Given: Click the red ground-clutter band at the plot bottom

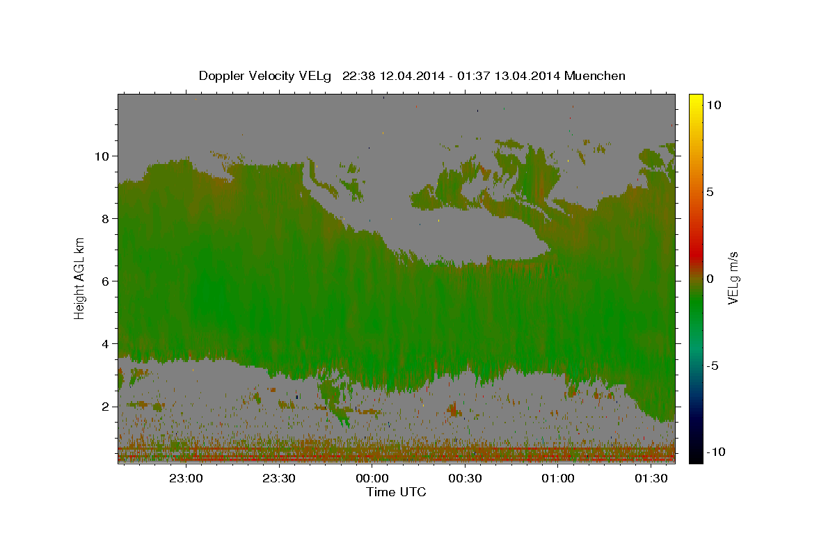Looking at the screenshot, I should tap(396, 454).
